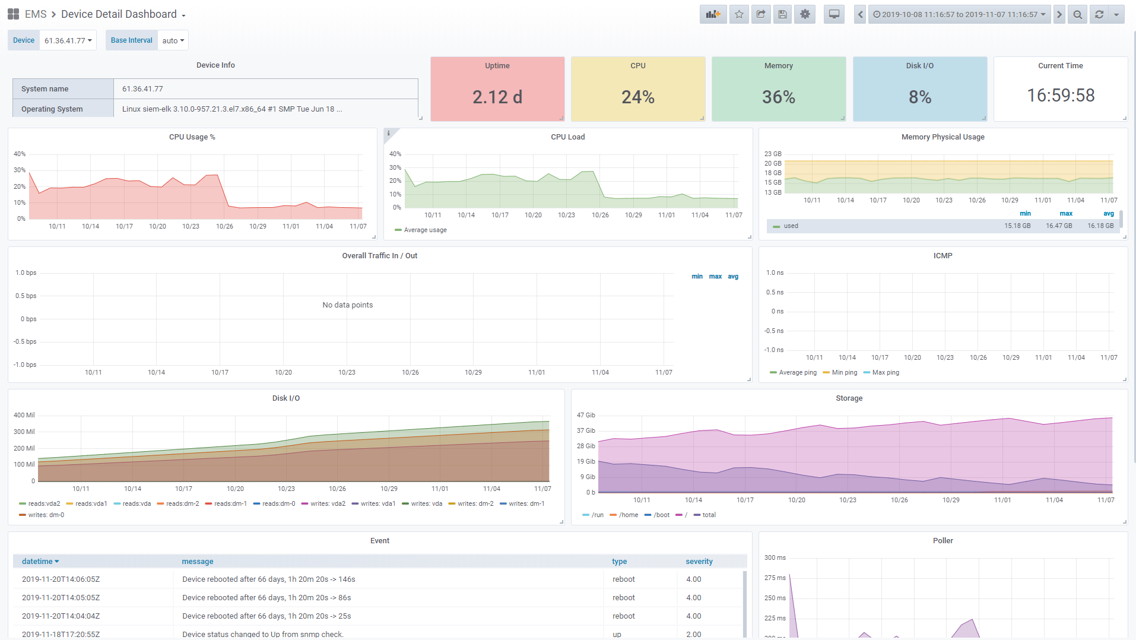Star this dashboard as favorite
Screen dimensions: 1136x640
[739, 14]
